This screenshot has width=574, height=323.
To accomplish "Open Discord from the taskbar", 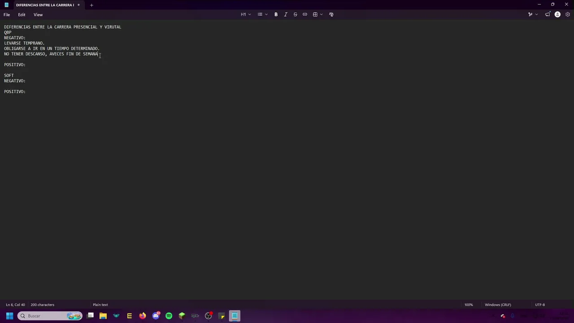I will (x=156, y=316).
